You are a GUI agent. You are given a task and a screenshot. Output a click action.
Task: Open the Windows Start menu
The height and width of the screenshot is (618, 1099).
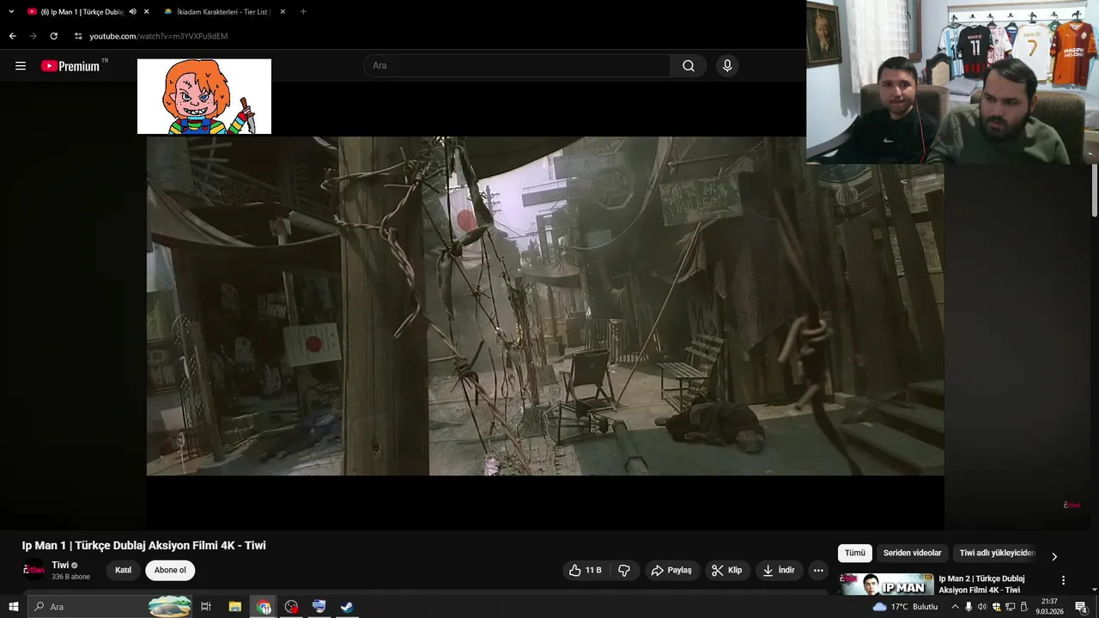coord(13,607)
